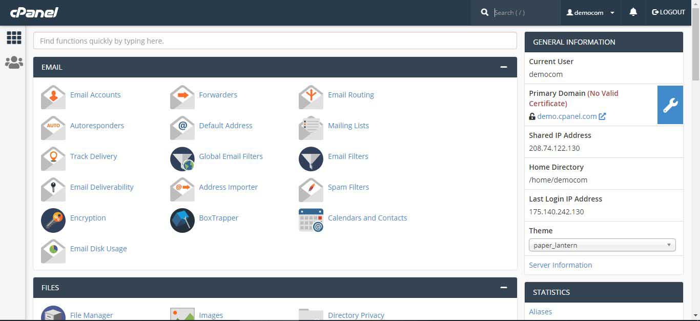The image size is (700, 321).
Task: Click the /home/democom directory text
Action: click(558, 180)
